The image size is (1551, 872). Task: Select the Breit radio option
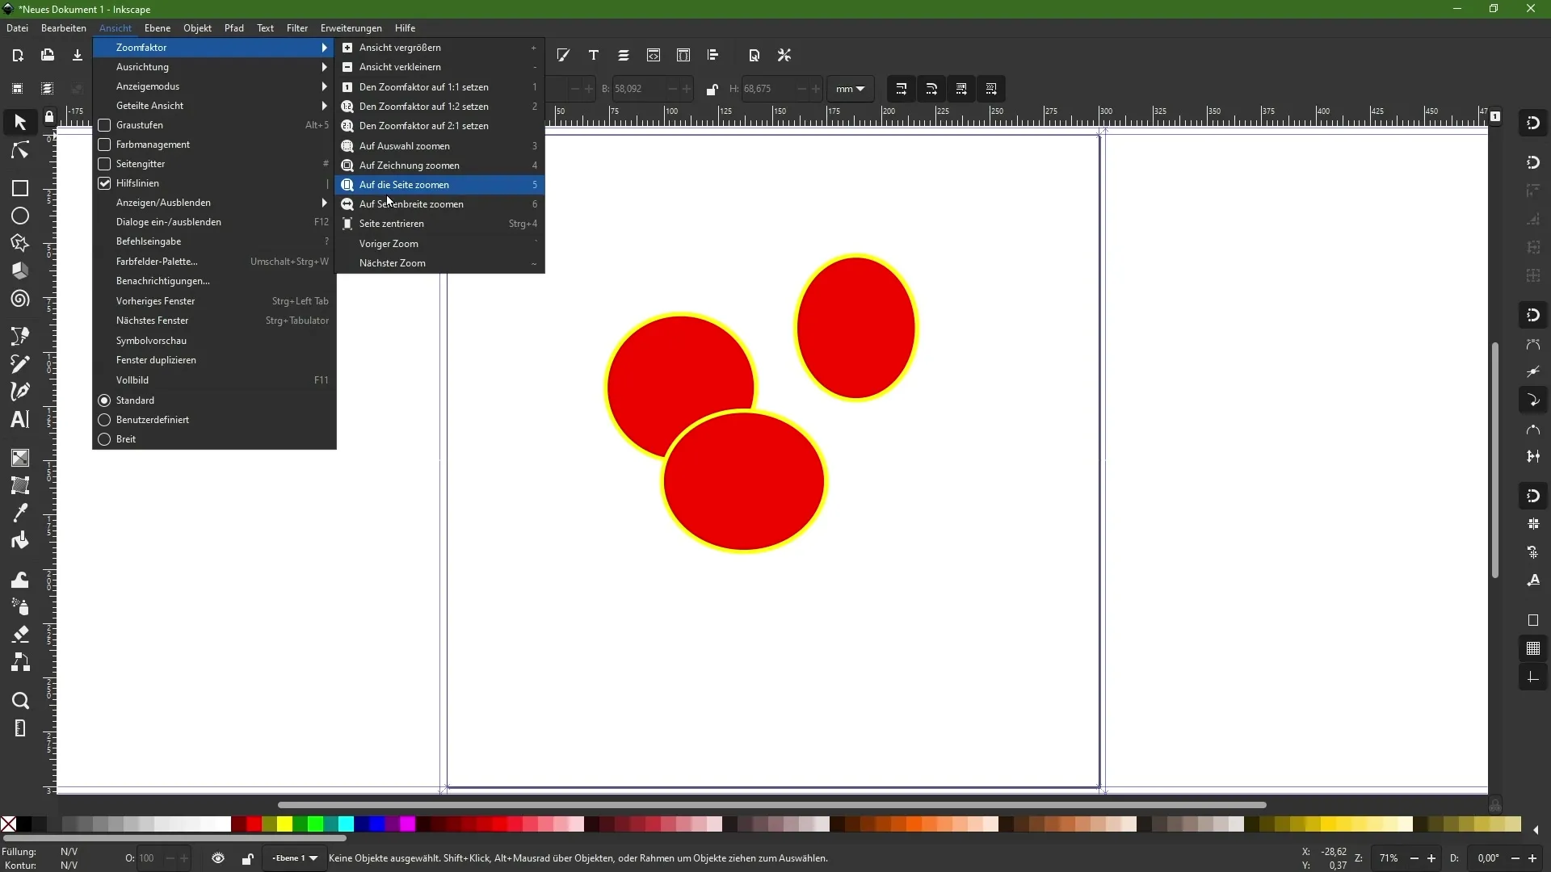click(104, 439)
